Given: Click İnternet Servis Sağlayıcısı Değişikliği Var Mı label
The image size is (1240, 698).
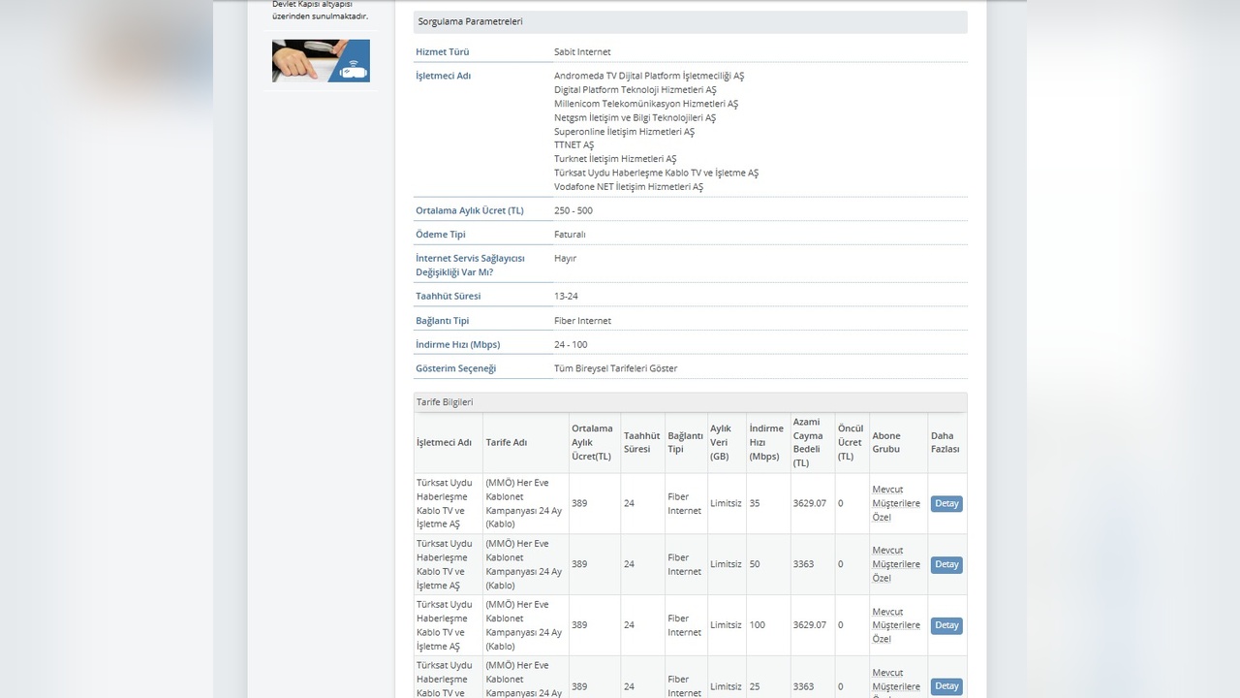Looking at the screenshot, I should (x=470, y=265).
